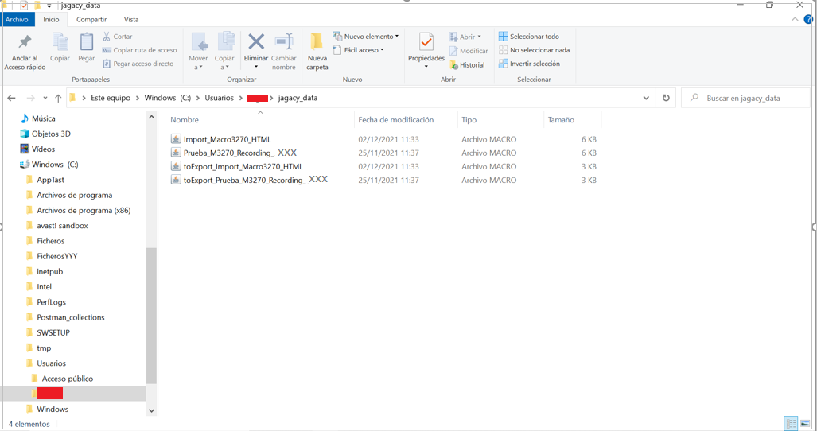This screenshot has width=817, height=431.
Task: Open the Nuevo elemento dropdown
Action: [367, 37]
